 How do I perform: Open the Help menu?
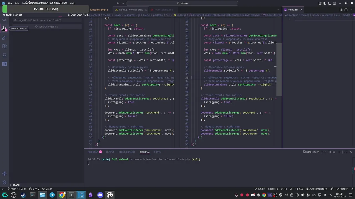(x=72, y=3)
